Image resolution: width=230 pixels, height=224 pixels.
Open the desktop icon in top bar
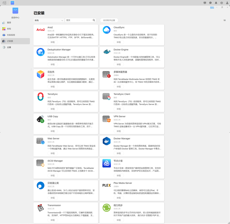pos(4,3)
